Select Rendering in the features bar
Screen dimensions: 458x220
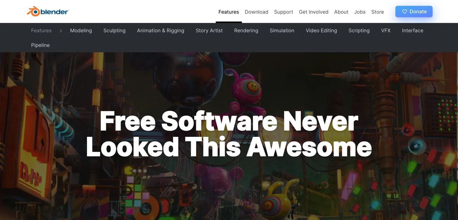tap(246, 31)
